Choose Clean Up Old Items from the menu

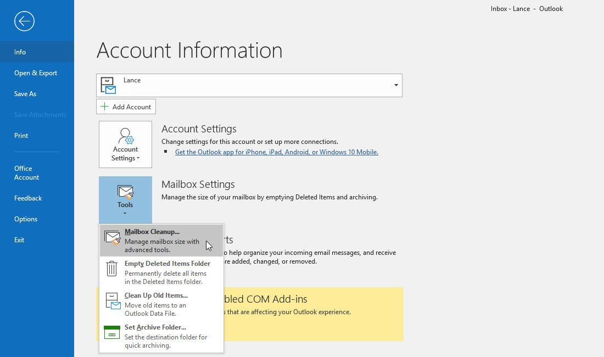[x=155, y=295]
